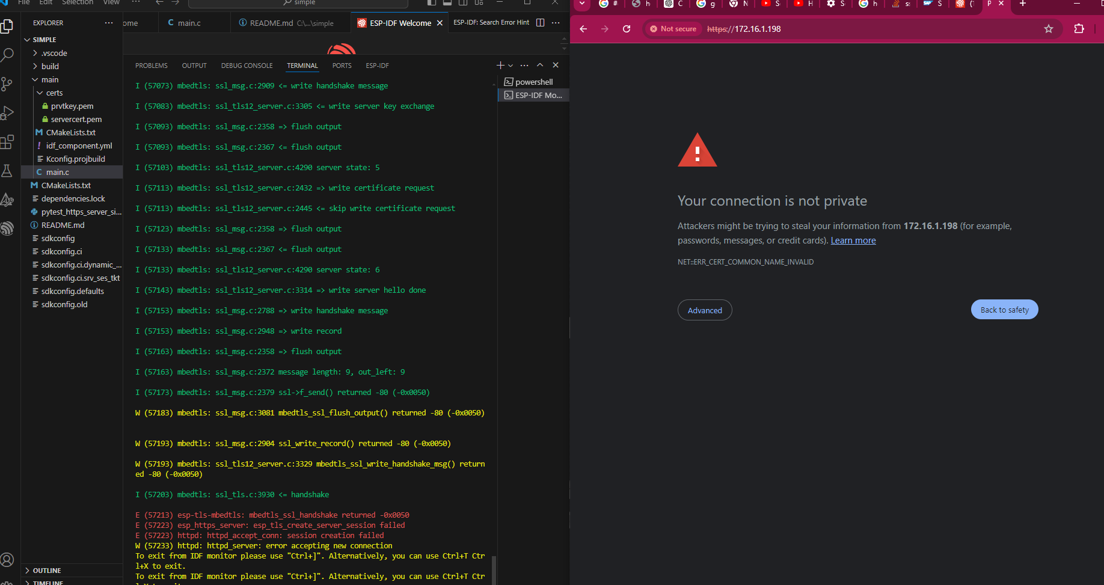1104x585 pixels.
Task: Collapse the SIMPLE root folder
Action: point(72,40)
